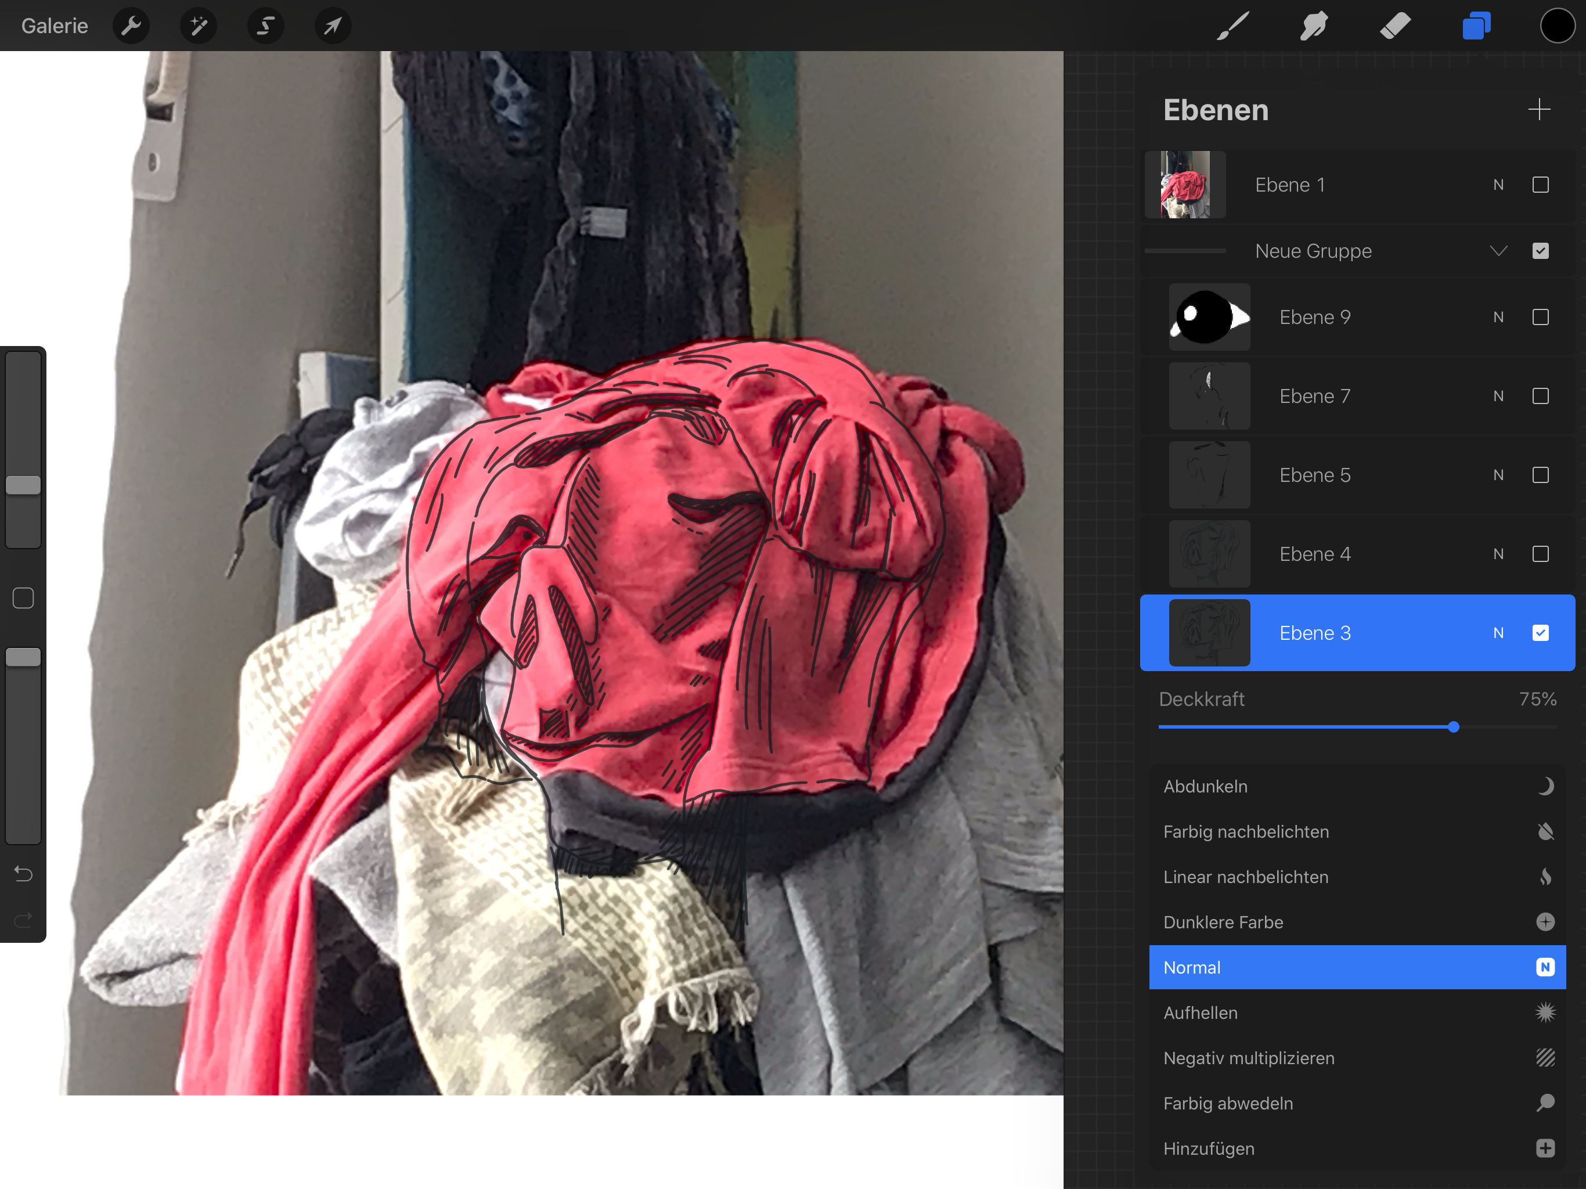1586x1189 pixels.
Task: Select layer named Ebene 5
Action: pos(1315,475)
